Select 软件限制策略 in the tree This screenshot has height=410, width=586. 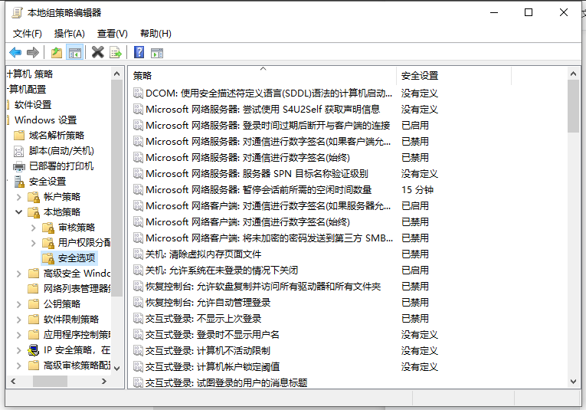[x=70, y=320]
